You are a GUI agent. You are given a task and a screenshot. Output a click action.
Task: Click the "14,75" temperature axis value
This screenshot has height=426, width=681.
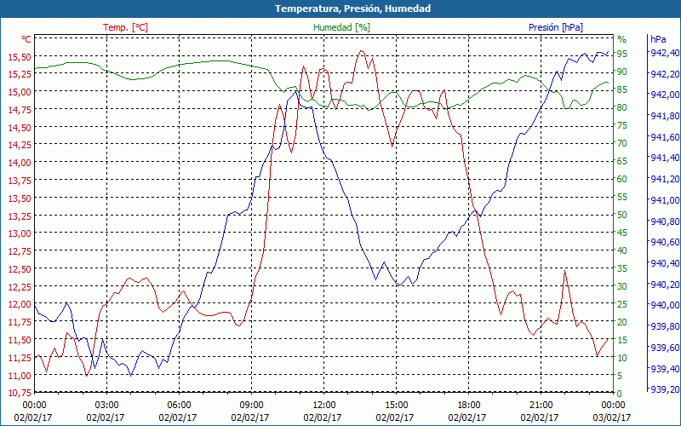point(20,110)
